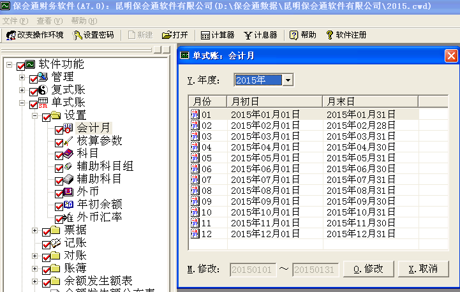Open the 帮助(H) menu

point(84,21)
